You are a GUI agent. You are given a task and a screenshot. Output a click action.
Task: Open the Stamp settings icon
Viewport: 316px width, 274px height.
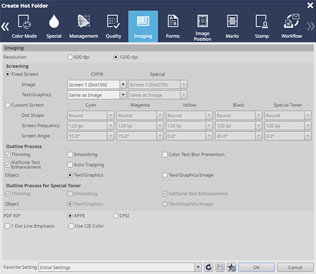[262, 21]
